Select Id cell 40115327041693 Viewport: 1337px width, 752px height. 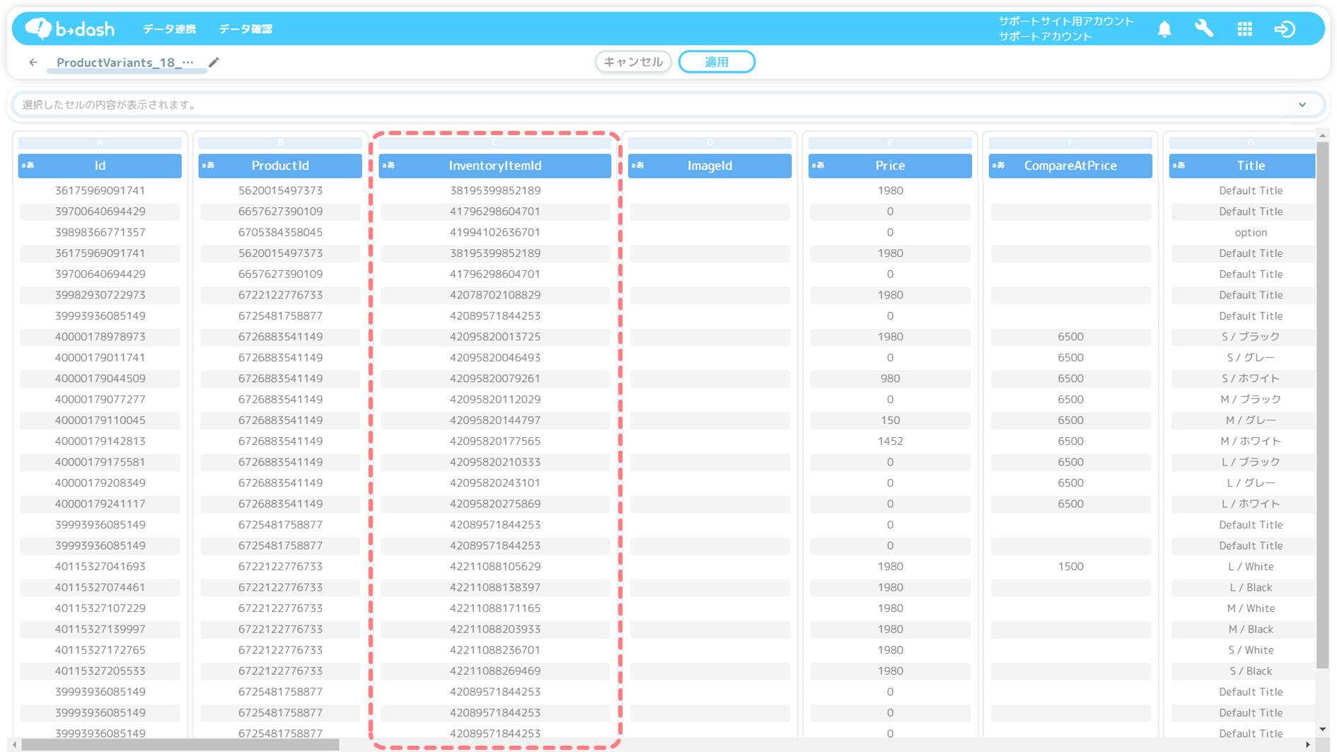pos(100,567)
